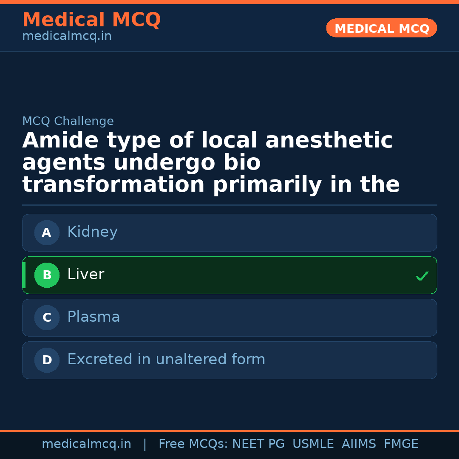Click the orange "Medical MCQ" site title

click(91, 20)
